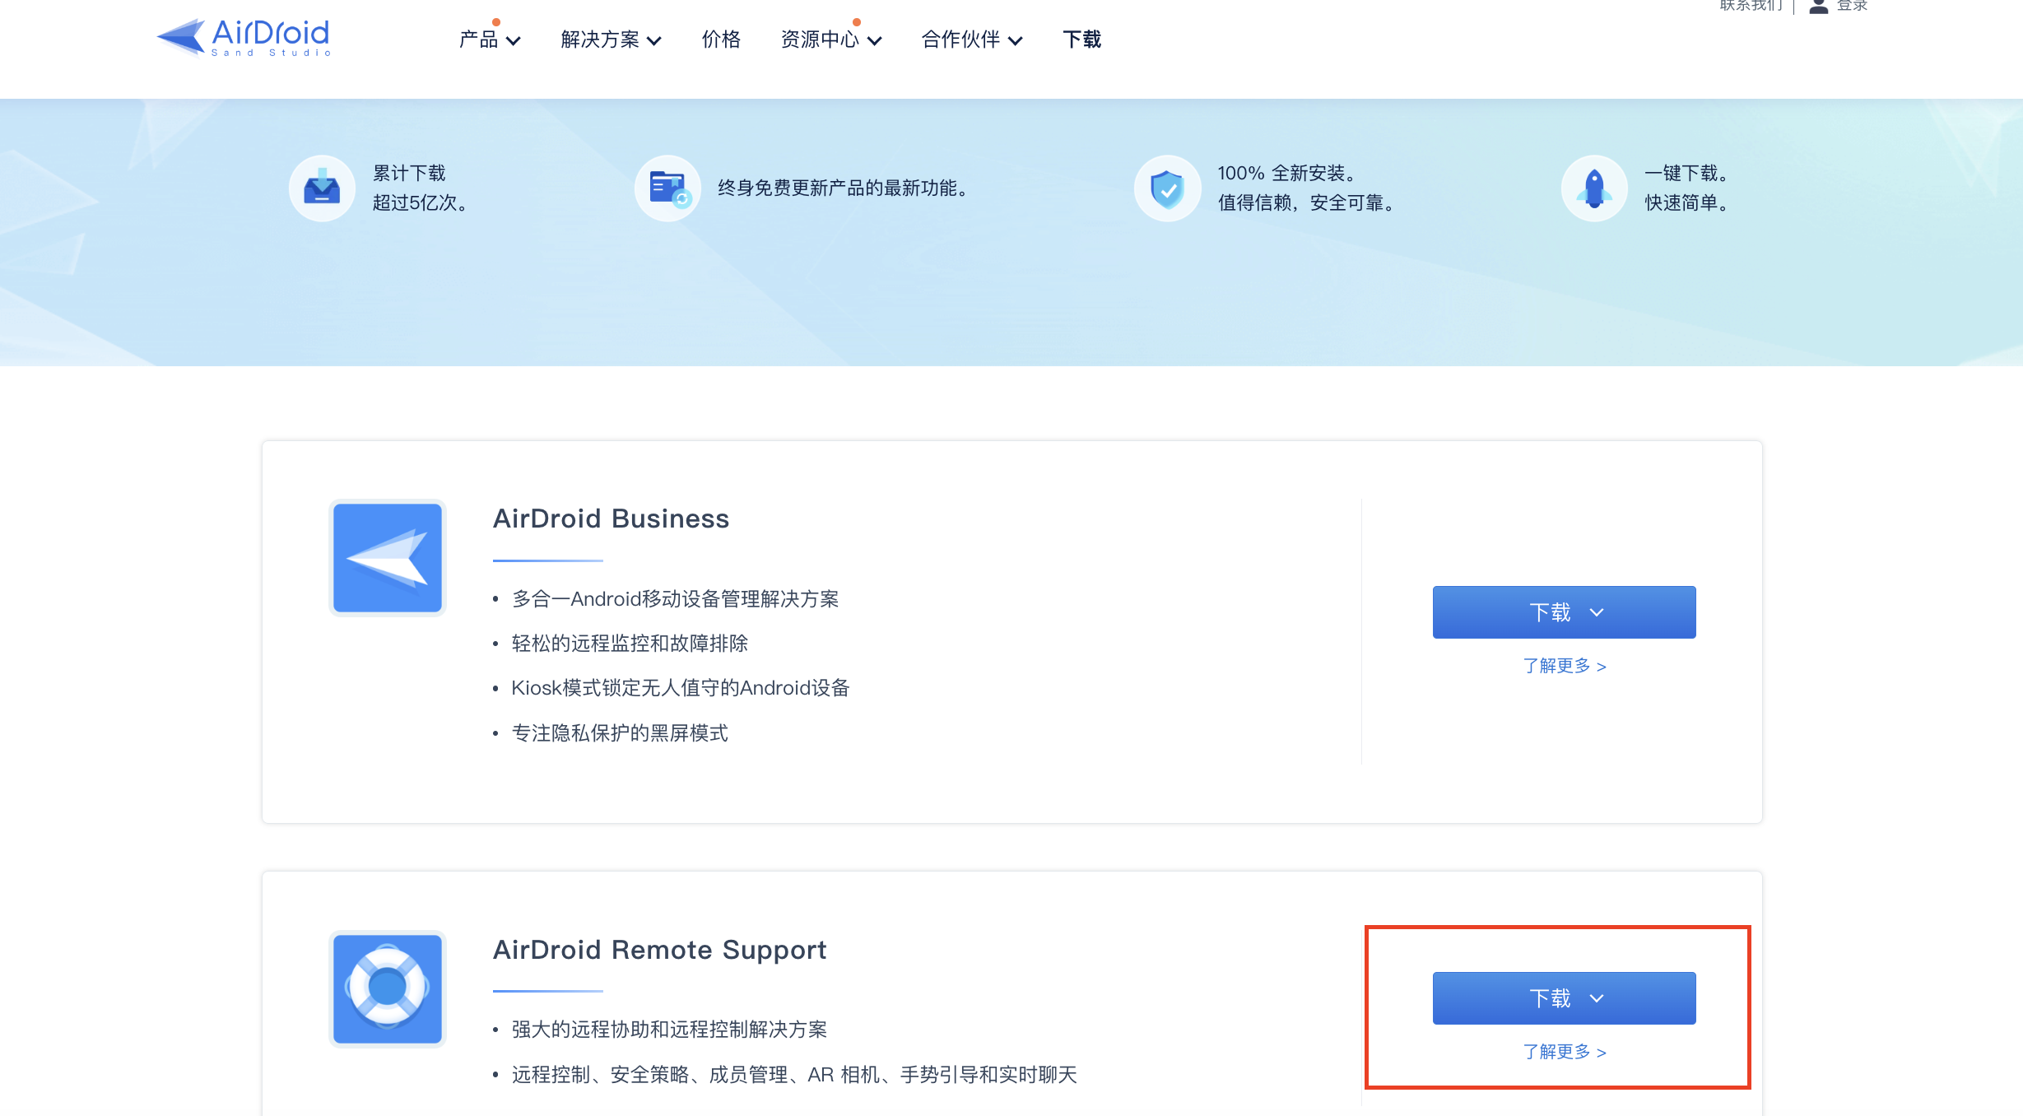Image resolution: width=2023 pixels, height=1116 pixels.
Task: Open the 价格 page from navigation
Action: click(x=721, y=40)
